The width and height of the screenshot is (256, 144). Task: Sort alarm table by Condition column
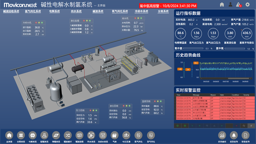pyautogui.click(x=237, y=95)
